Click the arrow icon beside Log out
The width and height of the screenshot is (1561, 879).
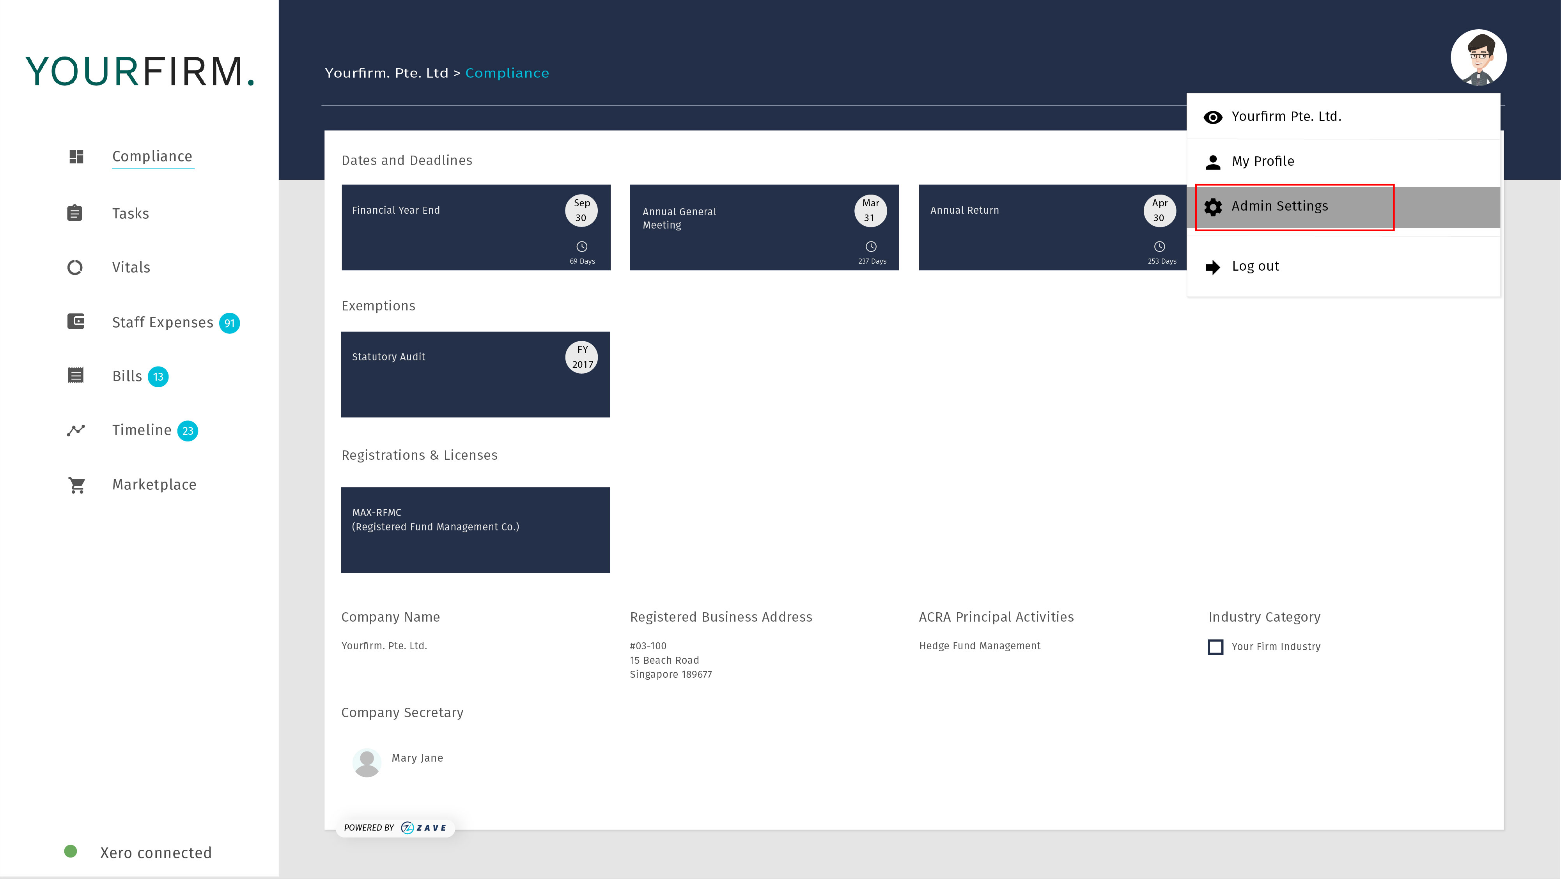coord(1212,267)
